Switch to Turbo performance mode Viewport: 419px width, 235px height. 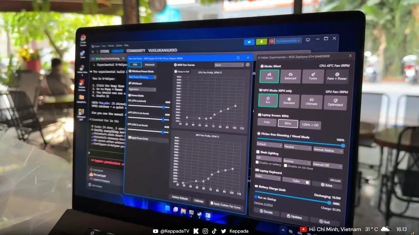(x=313, y=77)
